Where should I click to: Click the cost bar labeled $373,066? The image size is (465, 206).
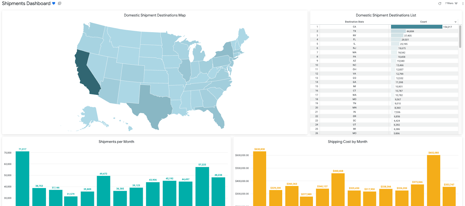pyautogui.click(x=417, y=195)
